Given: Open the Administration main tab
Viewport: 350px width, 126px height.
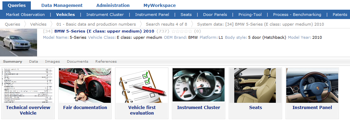Looking at the screenshot, I should pyautogui.click(x=113, y=5).
